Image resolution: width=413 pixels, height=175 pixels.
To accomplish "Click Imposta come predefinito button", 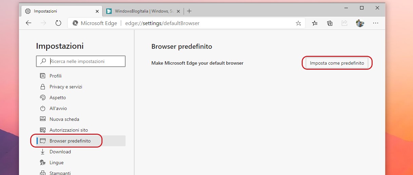I will point(337,63).
